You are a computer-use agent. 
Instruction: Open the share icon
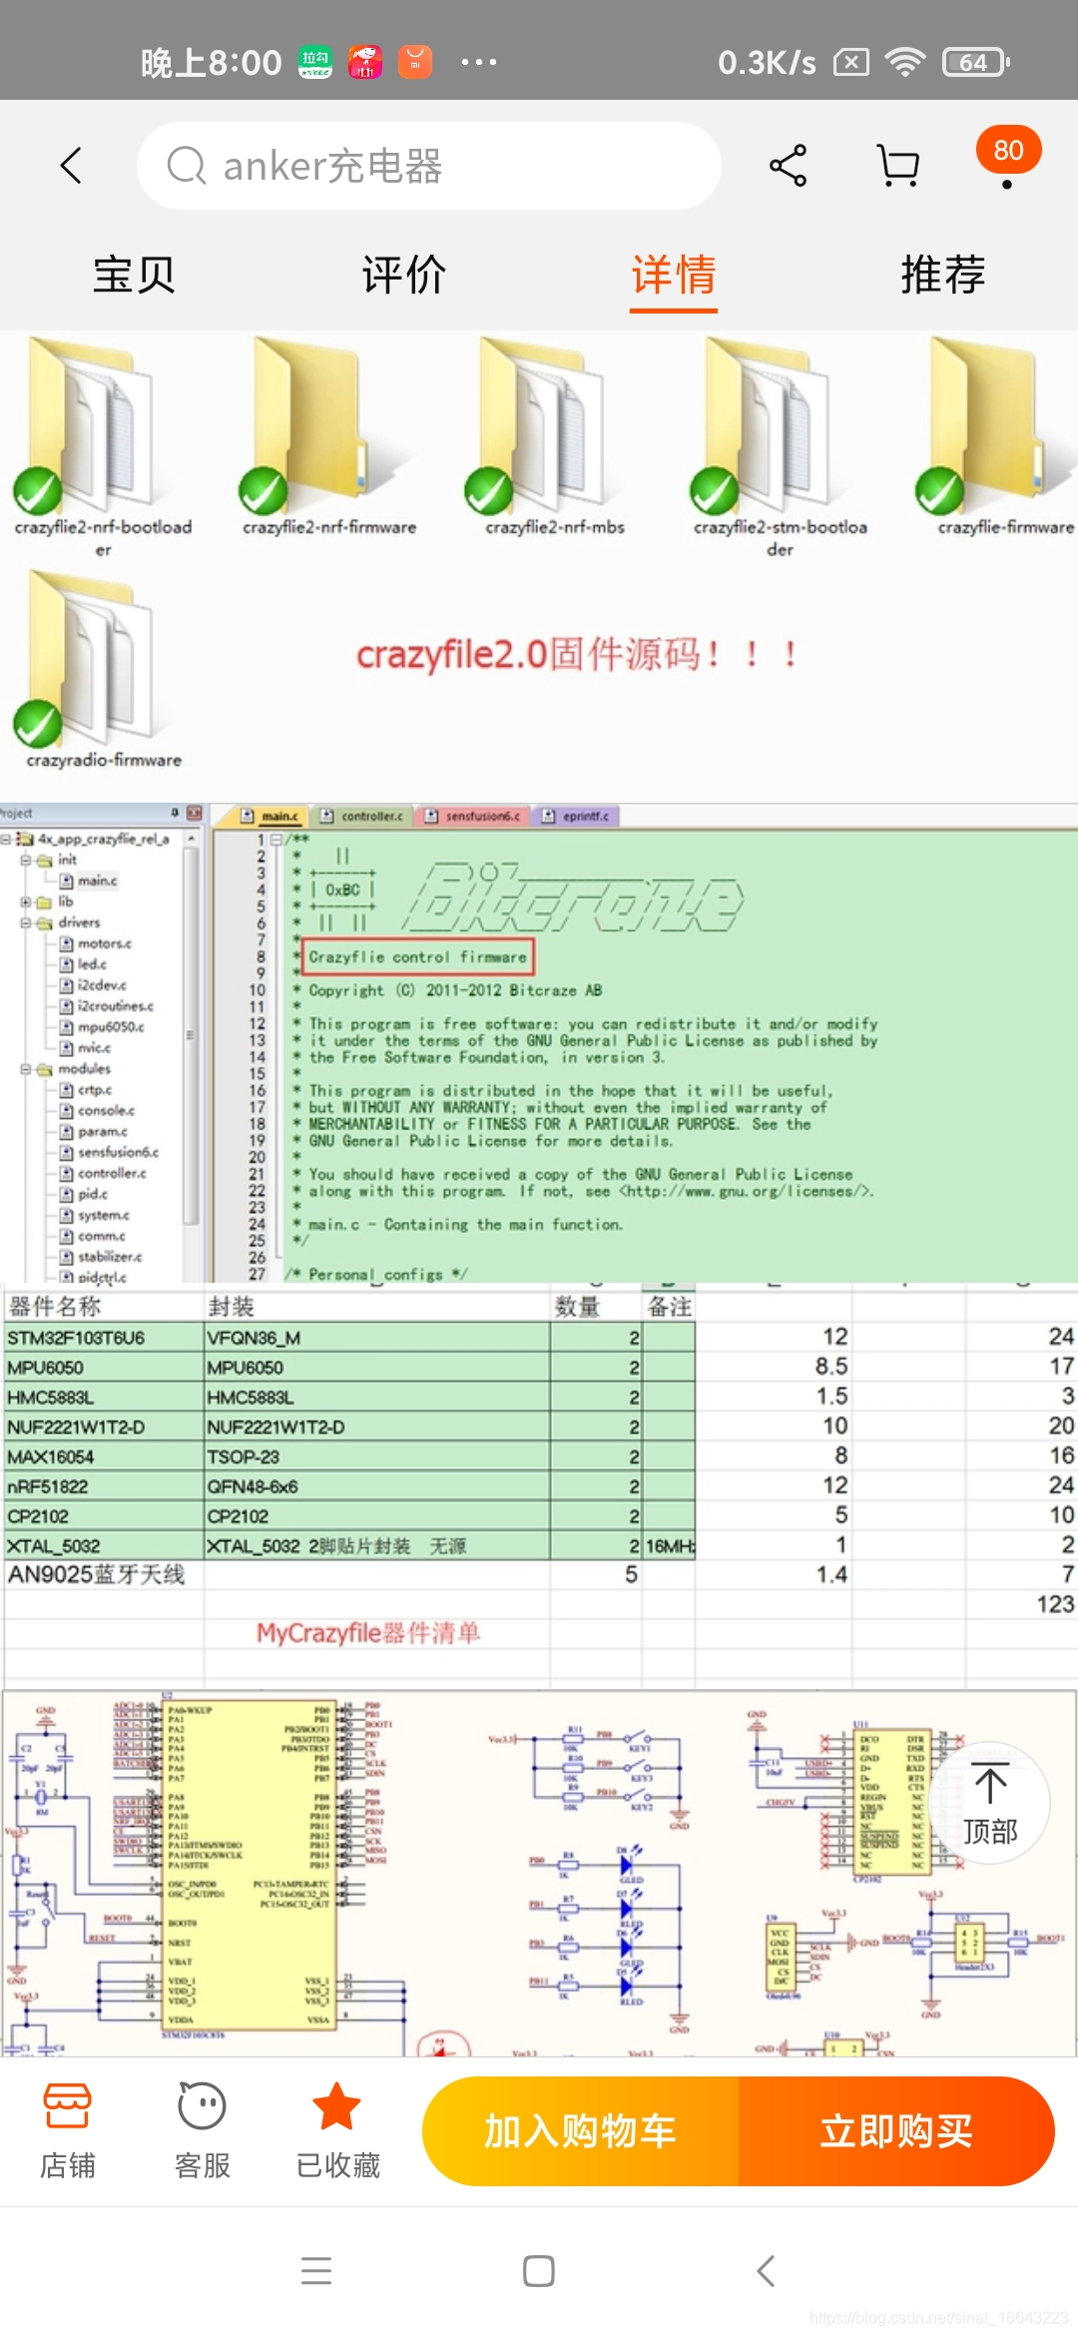(x=789, y=166)
